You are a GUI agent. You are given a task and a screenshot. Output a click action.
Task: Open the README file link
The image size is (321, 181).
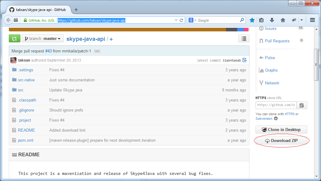pos(26,130)
